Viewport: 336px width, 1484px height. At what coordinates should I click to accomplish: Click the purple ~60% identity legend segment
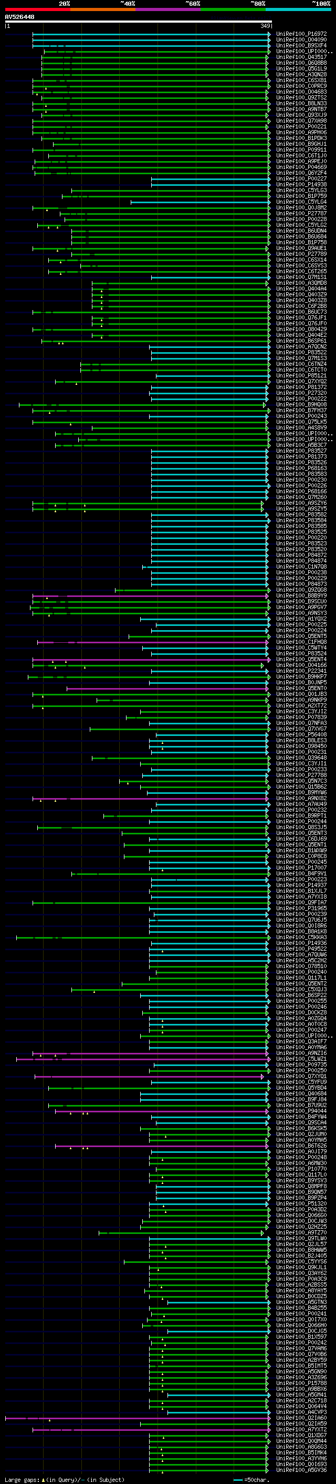coord(167,9)
